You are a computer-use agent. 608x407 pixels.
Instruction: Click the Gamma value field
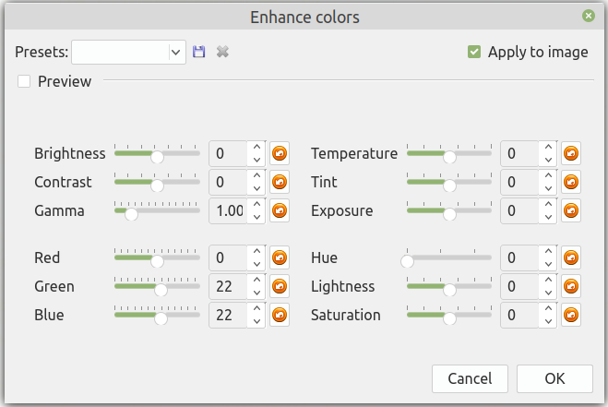(x=228, y=210)
